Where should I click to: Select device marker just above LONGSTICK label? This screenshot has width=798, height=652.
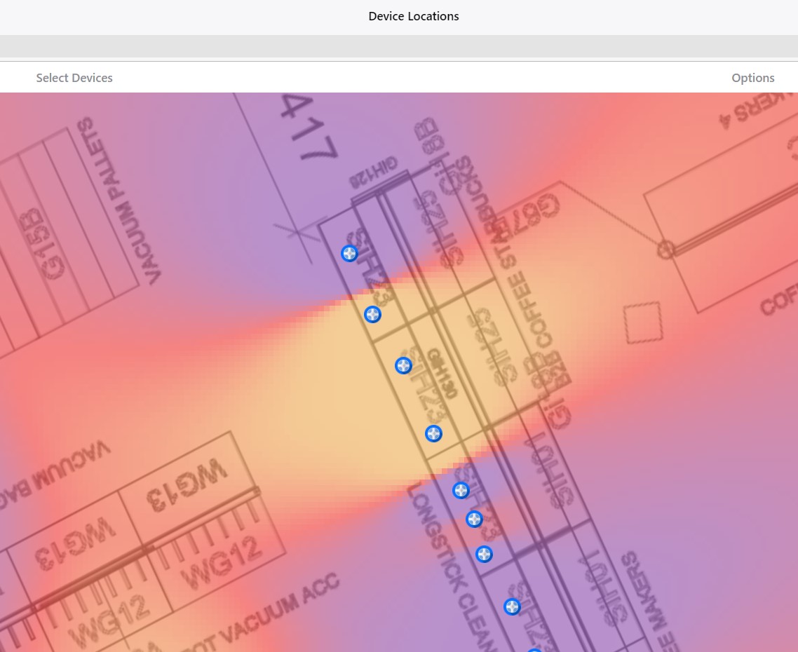tap(433, 434)
